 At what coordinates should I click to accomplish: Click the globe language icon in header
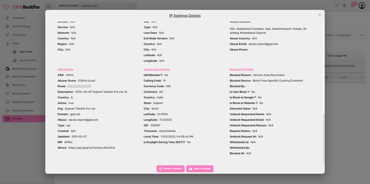(x=345, y=6)
